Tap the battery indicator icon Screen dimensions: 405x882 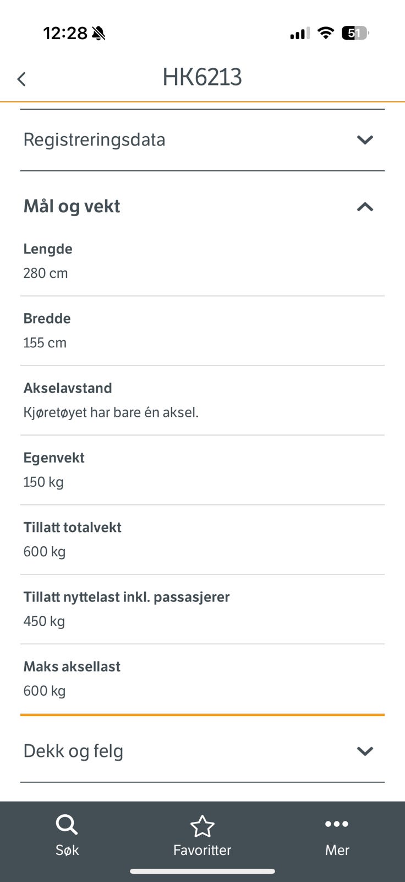pos(355,33)
